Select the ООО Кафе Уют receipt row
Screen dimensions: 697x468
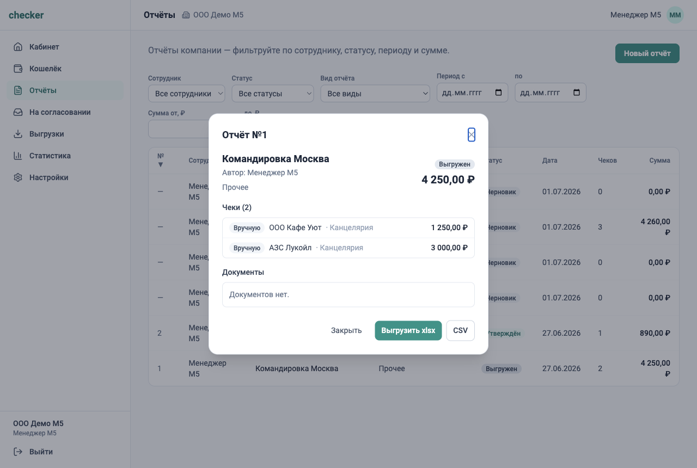[348, 227]
